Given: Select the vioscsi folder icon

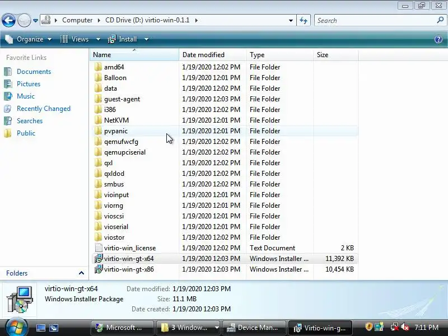Looking at the screenshot, I should click(x=98, y=216).
